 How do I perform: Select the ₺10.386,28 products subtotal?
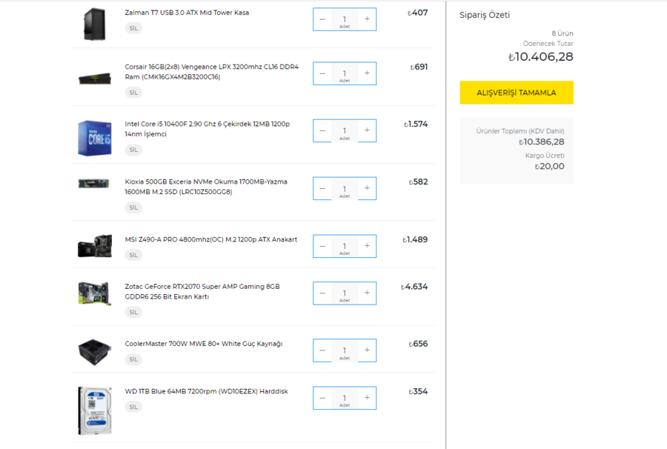(x=542, y=142)
